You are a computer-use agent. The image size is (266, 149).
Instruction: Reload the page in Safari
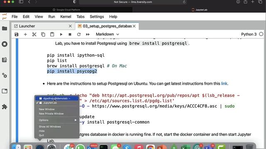[x=184, y=2]
